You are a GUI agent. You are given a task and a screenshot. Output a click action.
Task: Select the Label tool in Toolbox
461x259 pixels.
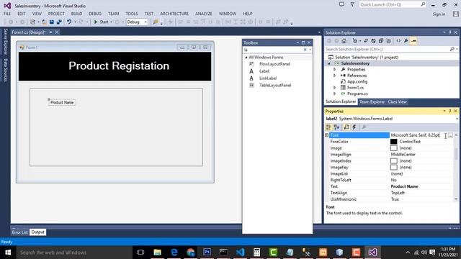click(x=264, y=71)
